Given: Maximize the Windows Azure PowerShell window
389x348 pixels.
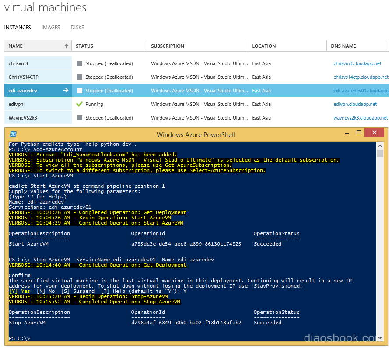Looking at the screenshot, I should point(359,132).
